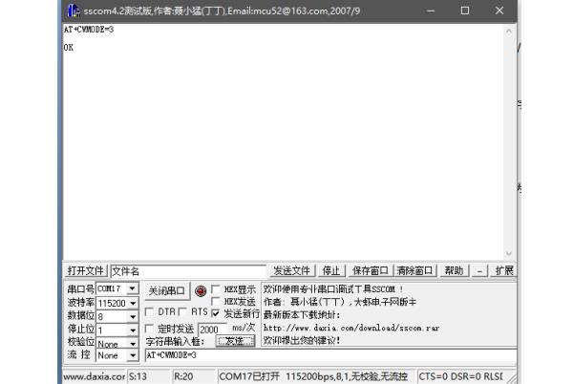Uncheck the 发送新行 checkbox
This screenshot has width=573, height=384.
[x=217, y=313]
